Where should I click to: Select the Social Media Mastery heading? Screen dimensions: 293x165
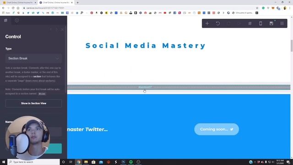pos(146,45)
